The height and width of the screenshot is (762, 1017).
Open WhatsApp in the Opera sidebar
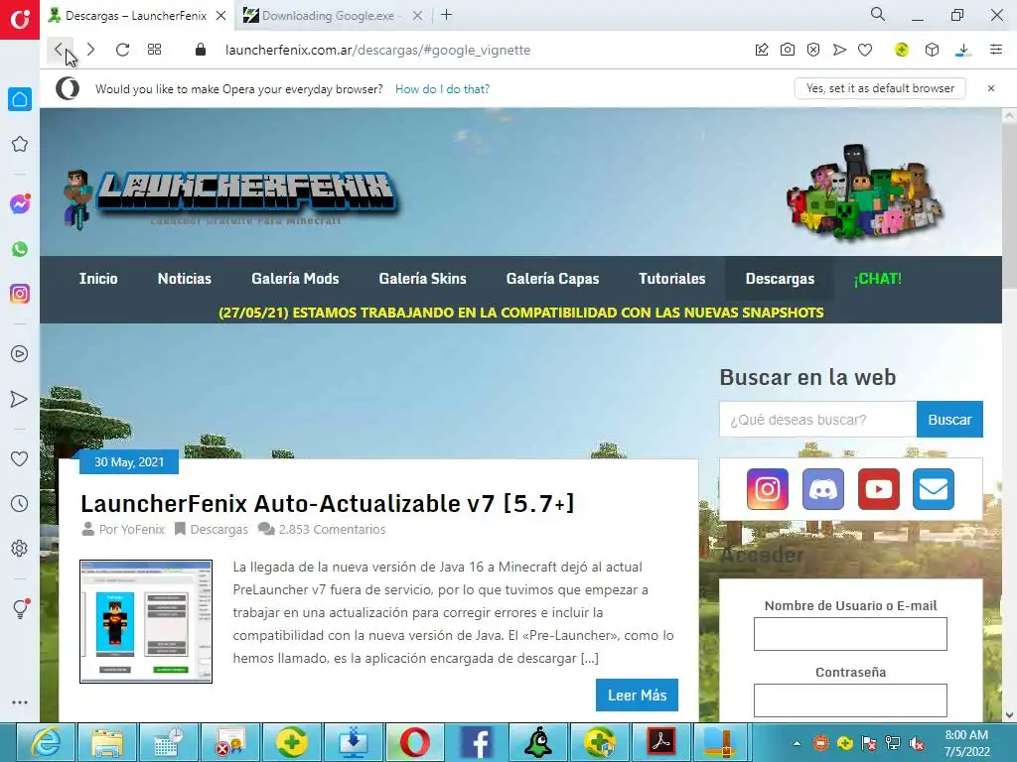[20, 249]
